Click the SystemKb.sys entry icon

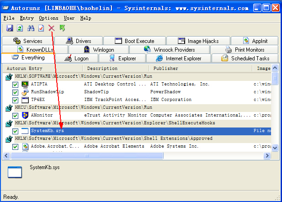25,131
